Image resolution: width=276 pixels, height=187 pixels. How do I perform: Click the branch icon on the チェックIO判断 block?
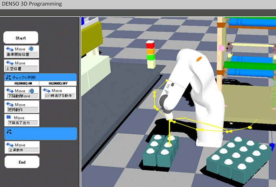9,77
